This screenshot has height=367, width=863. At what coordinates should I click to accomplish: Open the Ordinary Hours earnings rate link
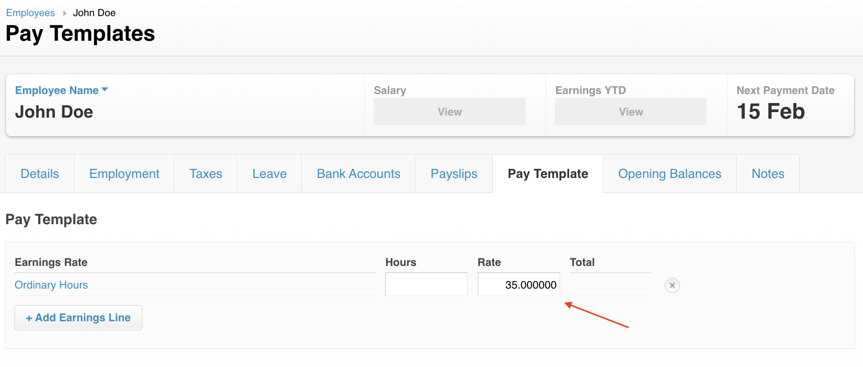pyautogui.click(x=51, y=285)
